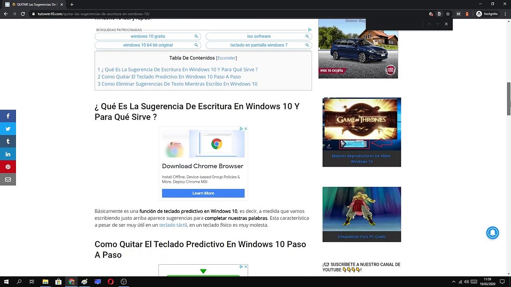Share the article by email icon
This screenshot has width=511, height=287.
8,180
